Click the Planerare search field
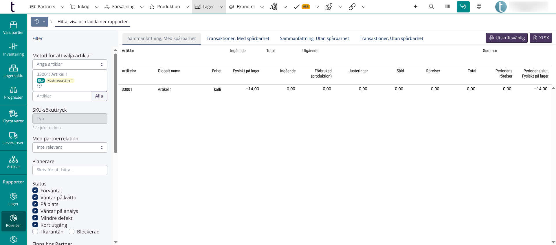Viewport: 556px width, 245px height. tap(70, 170)
